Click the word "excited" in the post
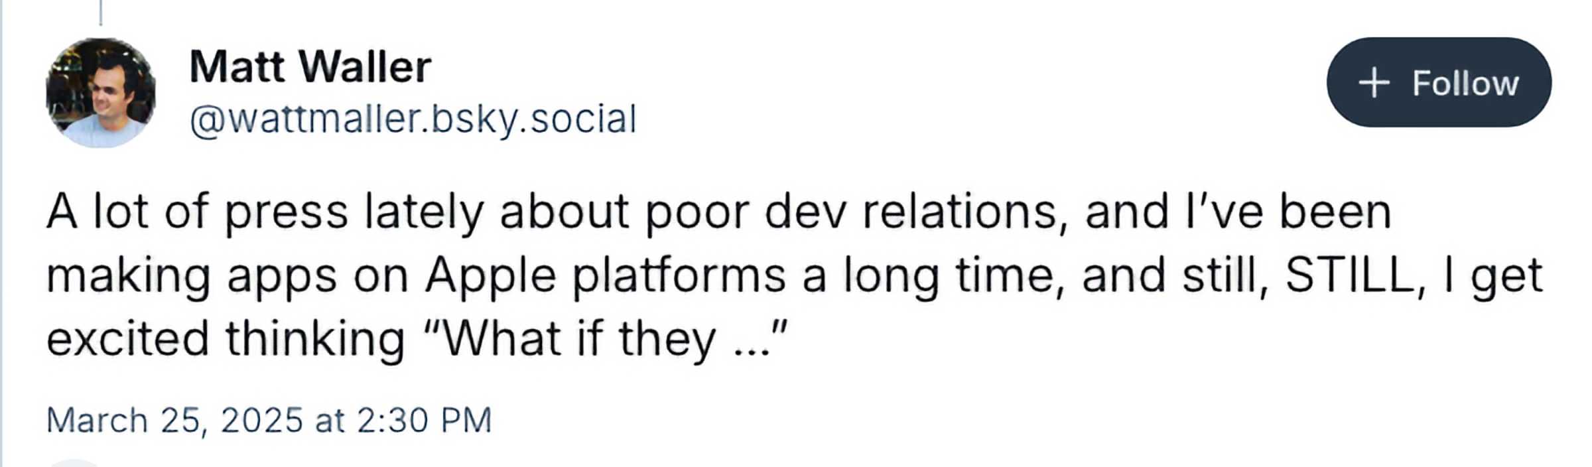 [x=127, y=338]
